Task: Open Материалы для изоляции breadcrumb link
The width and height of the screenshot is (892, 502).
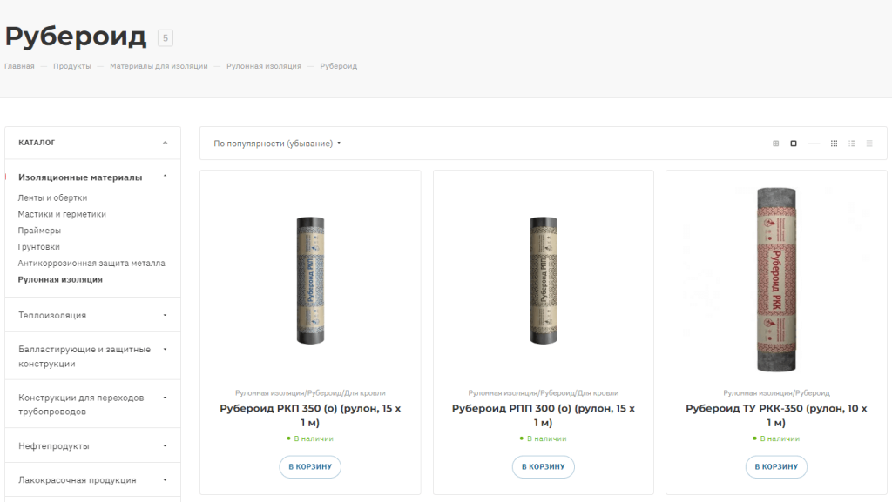Action: click(x=159, y=66)
